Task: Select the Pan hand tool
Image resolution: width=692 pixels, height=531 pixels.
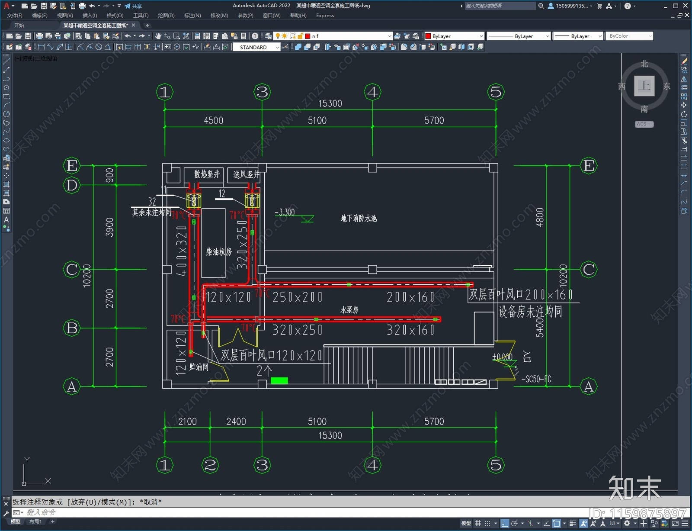Action: coord(158,36)
